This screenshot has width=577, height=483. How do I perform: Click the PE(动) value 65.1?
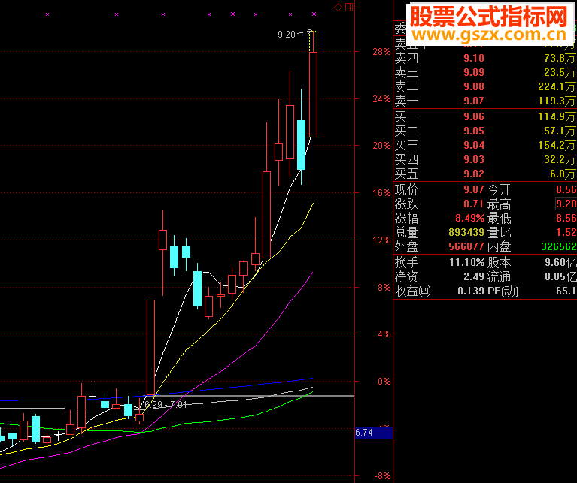pos(566,291)
